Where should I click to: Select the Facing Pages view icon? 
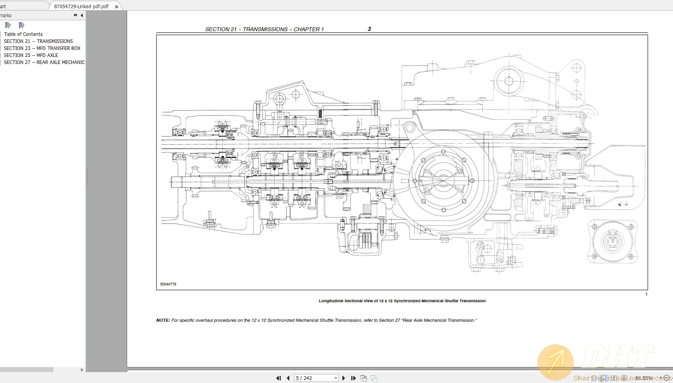614,378
